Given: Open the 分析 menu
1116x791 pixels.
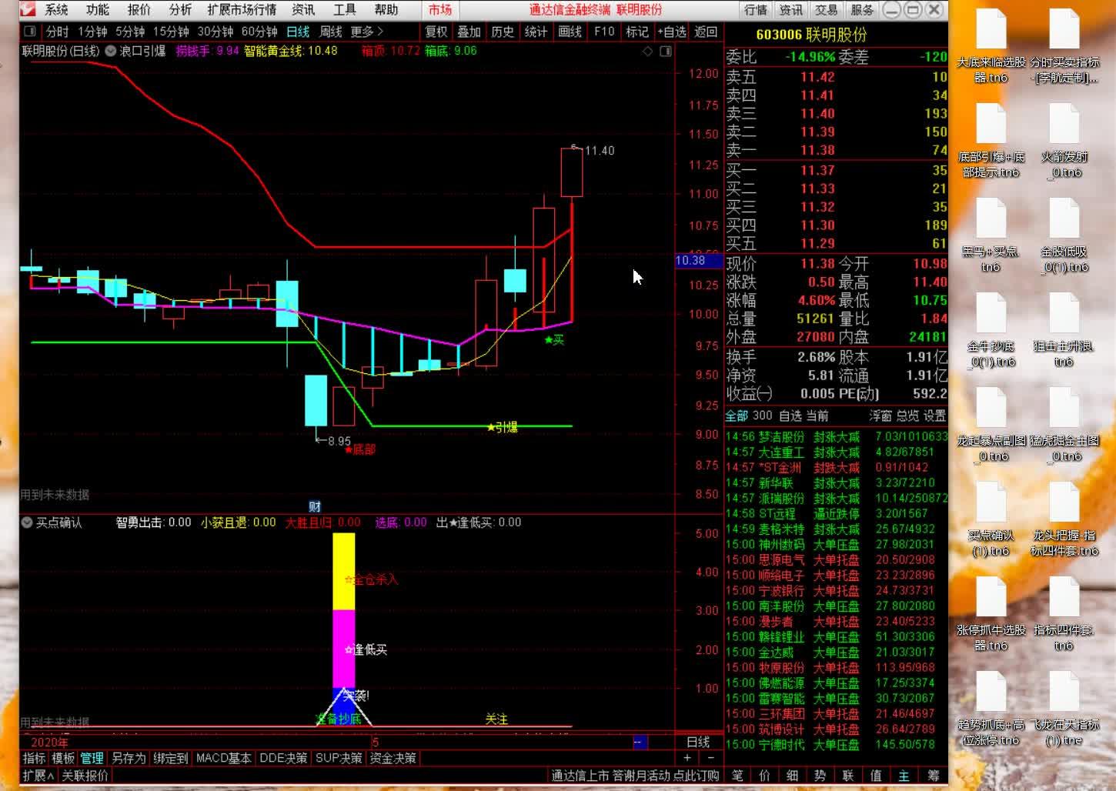Looking at the screenshot, I should pos(180,10).
